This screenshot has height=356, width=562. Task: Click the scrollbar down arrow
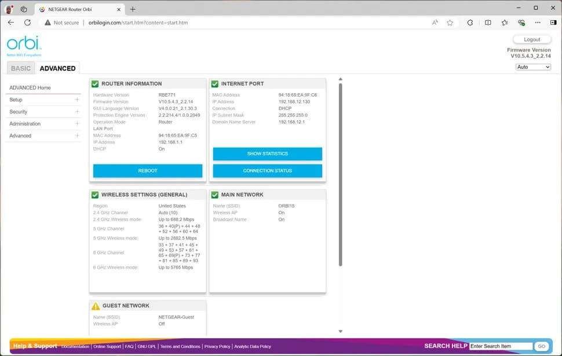(x=341, y=331)
